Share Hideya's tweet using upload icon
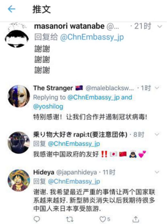 (x=136, y=219)
